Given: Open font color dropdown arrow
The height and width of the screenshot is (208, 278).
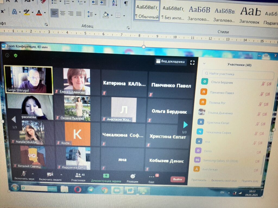Looking at the screenshot, I should (45, 13).
